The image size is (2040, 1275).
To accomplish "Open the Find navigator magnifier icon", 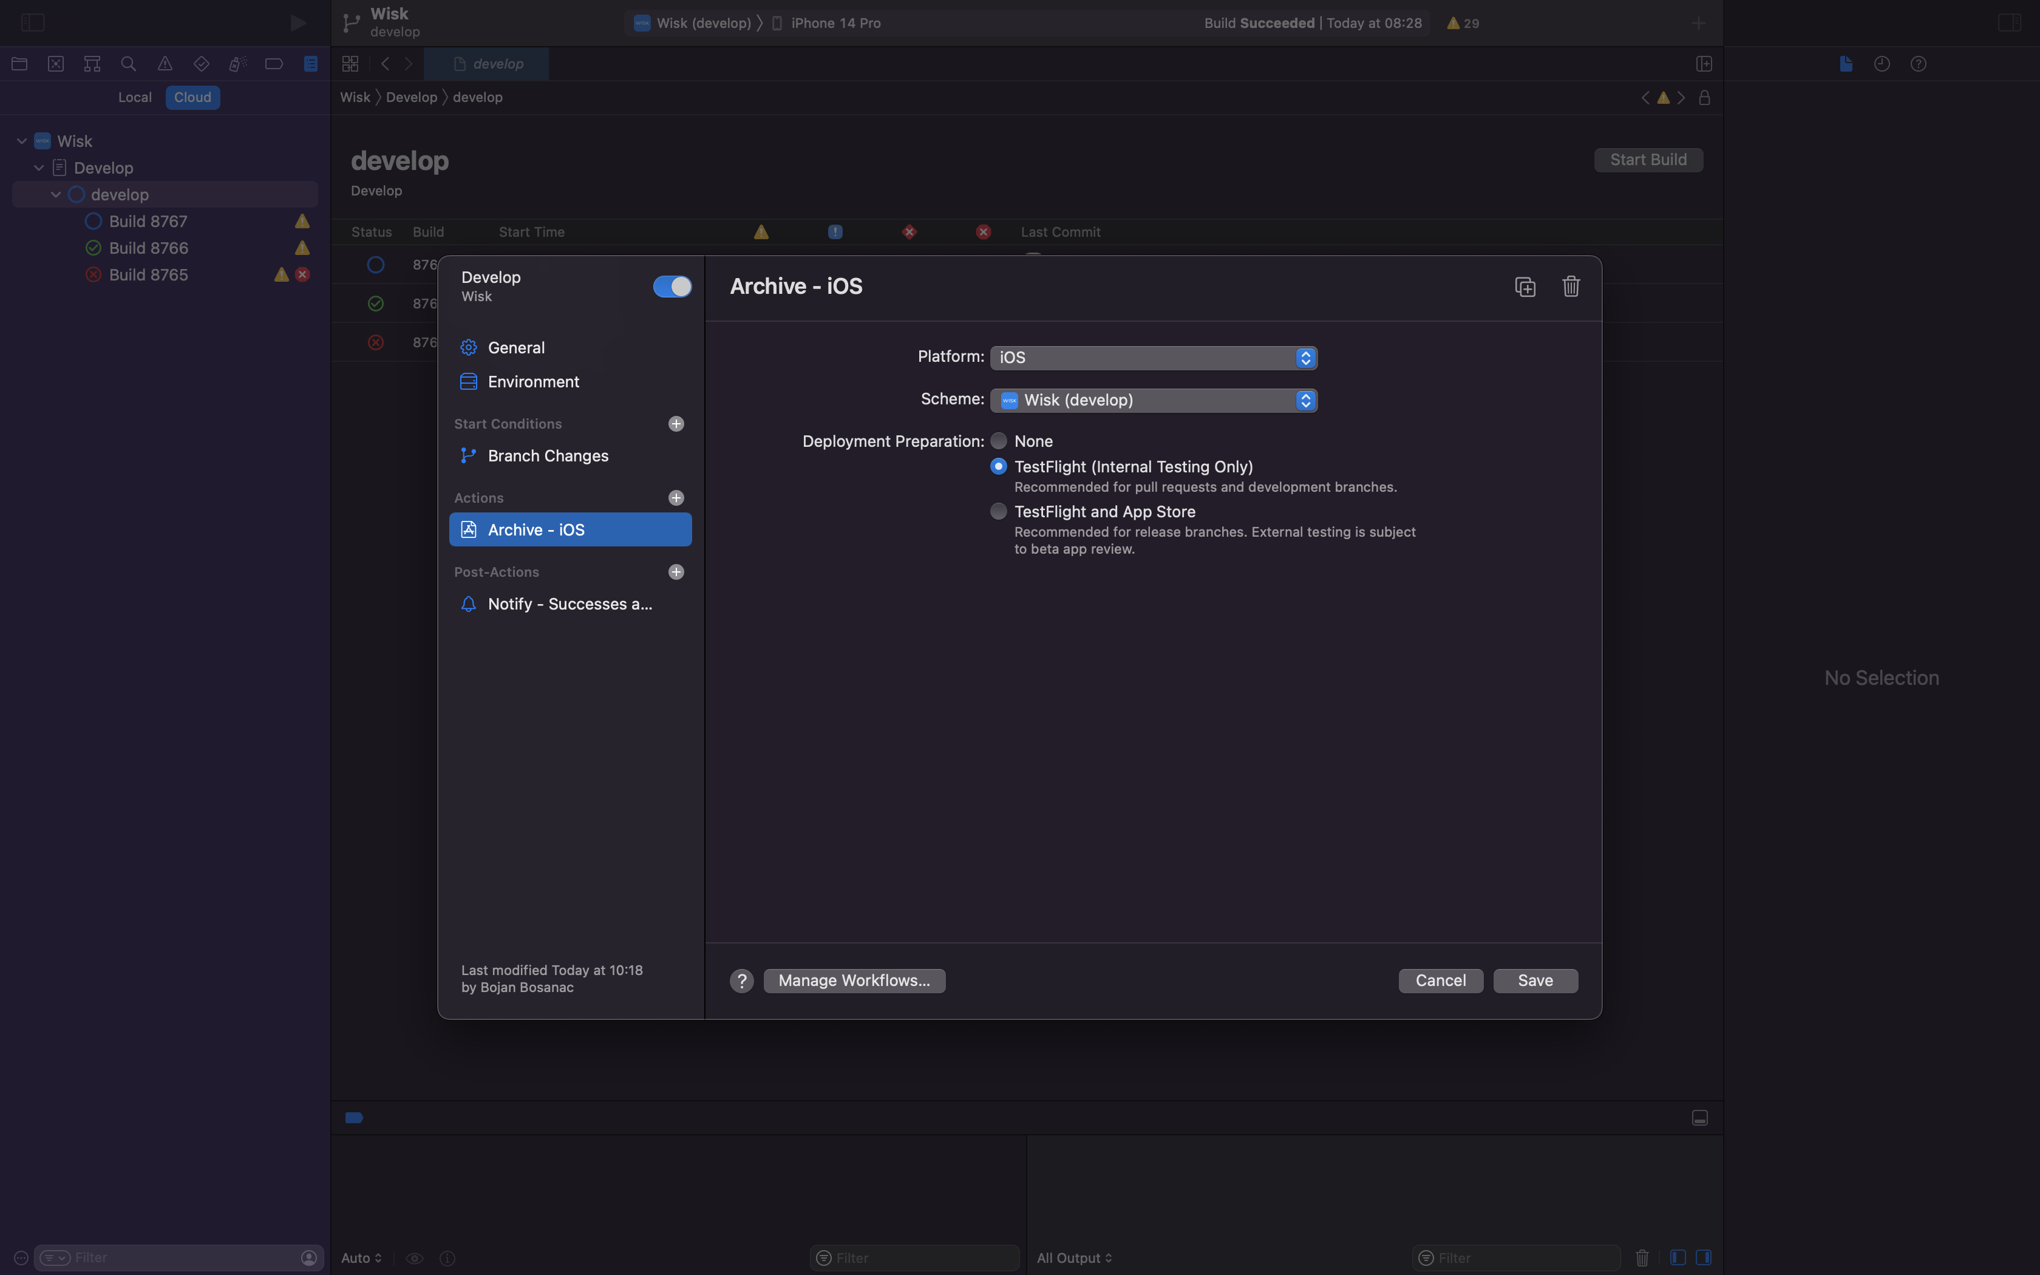I will click(x=128, y=64).
